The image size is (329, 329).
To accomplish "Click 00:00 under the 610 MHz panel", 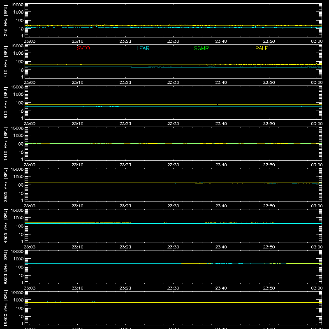I will [317, 124].
